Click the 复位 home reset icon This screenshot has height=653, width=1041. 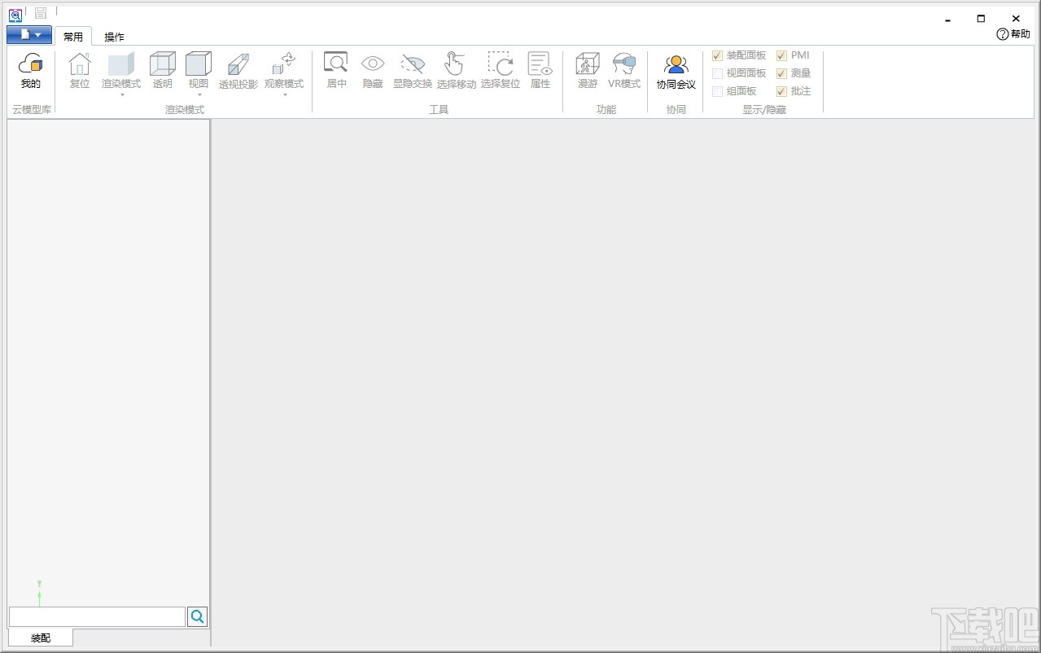pos(80,71)
